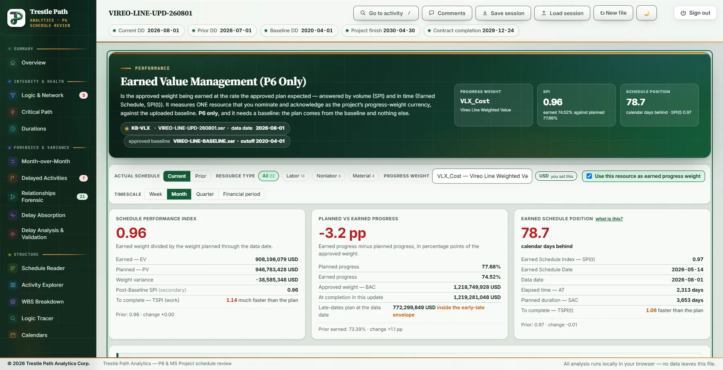Filter resource type to Labor 14
This screenshot has height=370, width=723.
295,176
